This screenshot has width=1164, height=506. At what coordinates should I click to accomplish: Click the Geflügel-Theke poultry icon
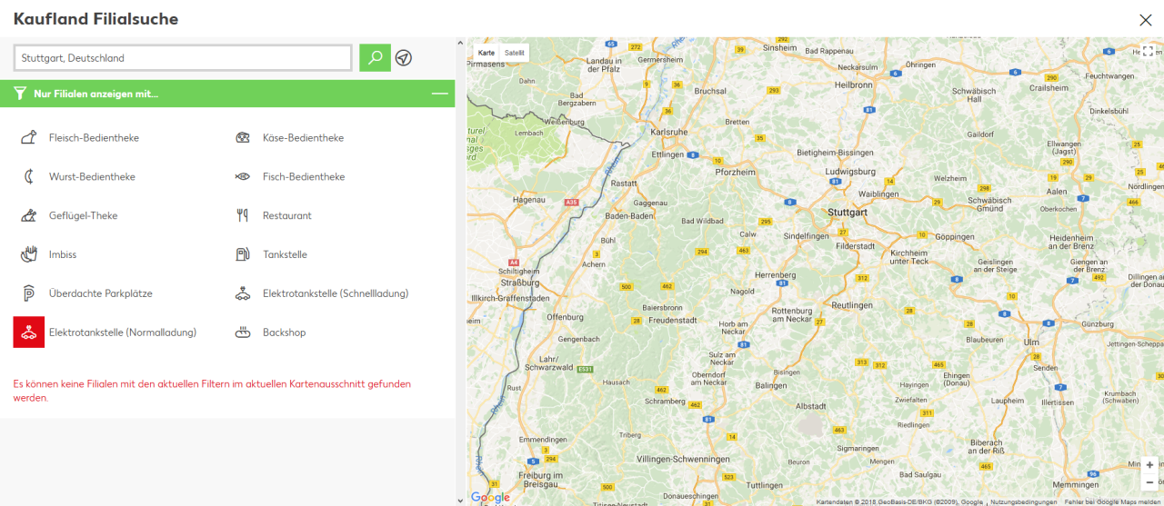pyautogui.click(x=29, y=215)
